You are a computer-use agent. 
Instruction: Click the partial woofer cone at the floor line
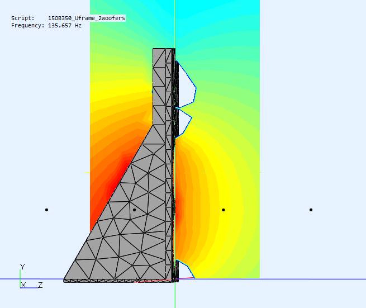click(185, 269)
